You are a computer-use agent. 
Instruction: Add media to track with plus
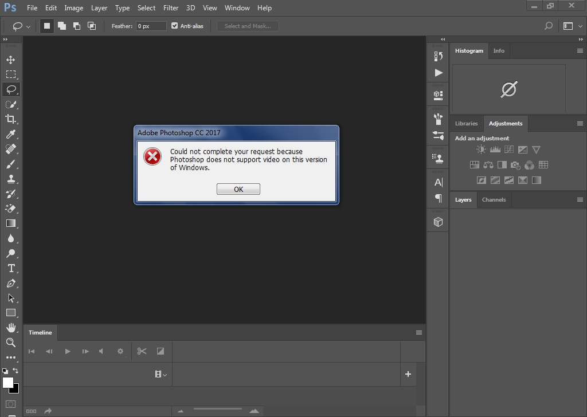point(408,374)
